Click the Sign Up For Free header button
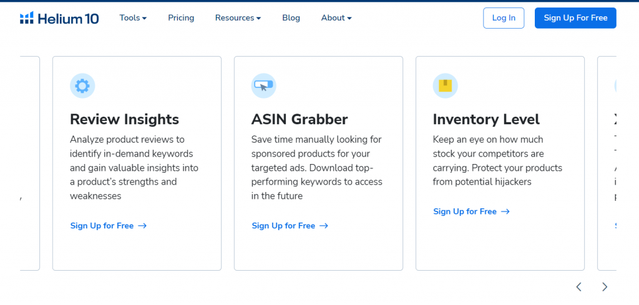Image resolution: width=639 pixels, height=305 pixels. [575, 18]
